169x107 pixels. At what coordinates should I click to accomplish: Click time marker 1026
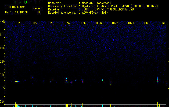pos(99,23)
